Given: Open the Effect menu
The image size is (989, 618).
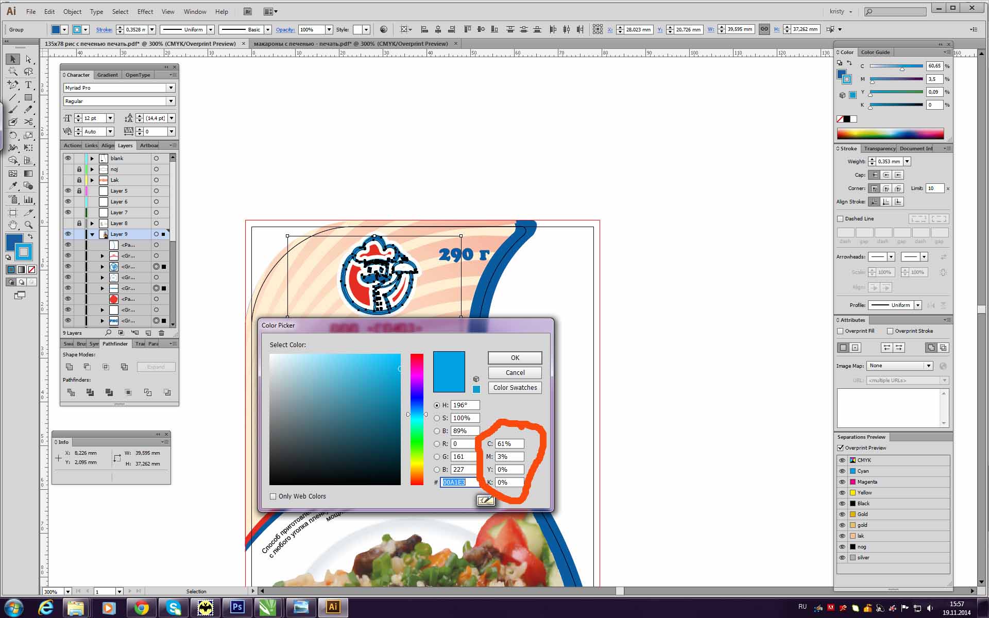Looking at the screenshot, I should (x=145, y=11).
